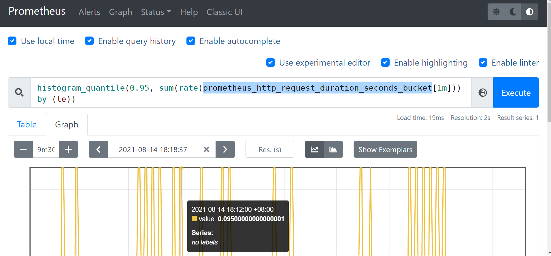Click the Result series: 1 text
This screenshot has width=551, height=256.
click(518, 118)
